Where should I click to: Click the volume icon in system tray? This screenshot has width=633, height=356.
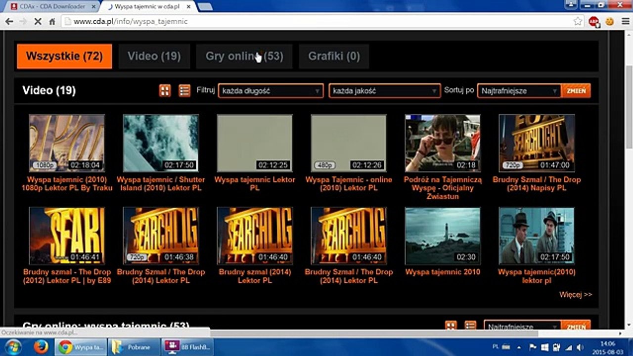pyautogui.click(x=580, y=347)
